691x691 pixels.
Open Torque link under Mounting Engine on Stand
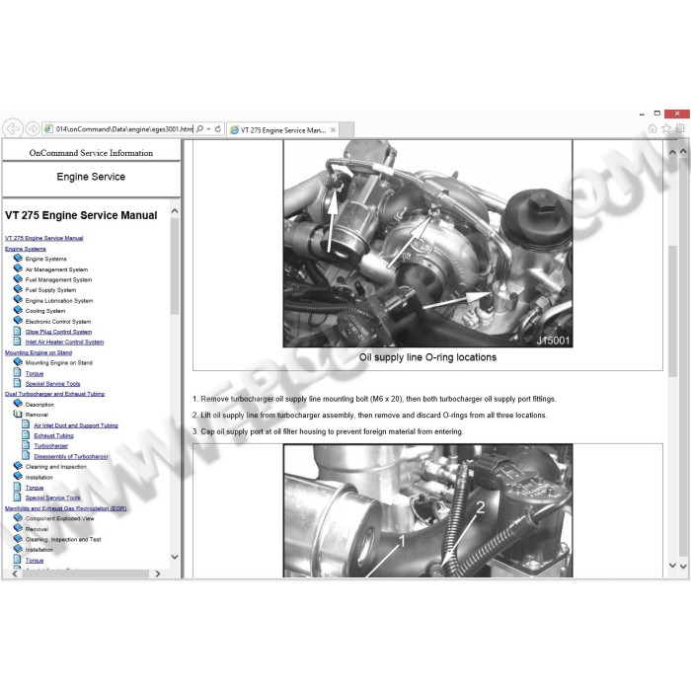(35, 373)
